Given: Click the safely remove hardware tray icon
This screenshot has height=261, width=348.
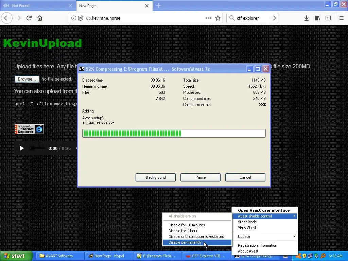Looking at the screenshot, I should 316,256.
